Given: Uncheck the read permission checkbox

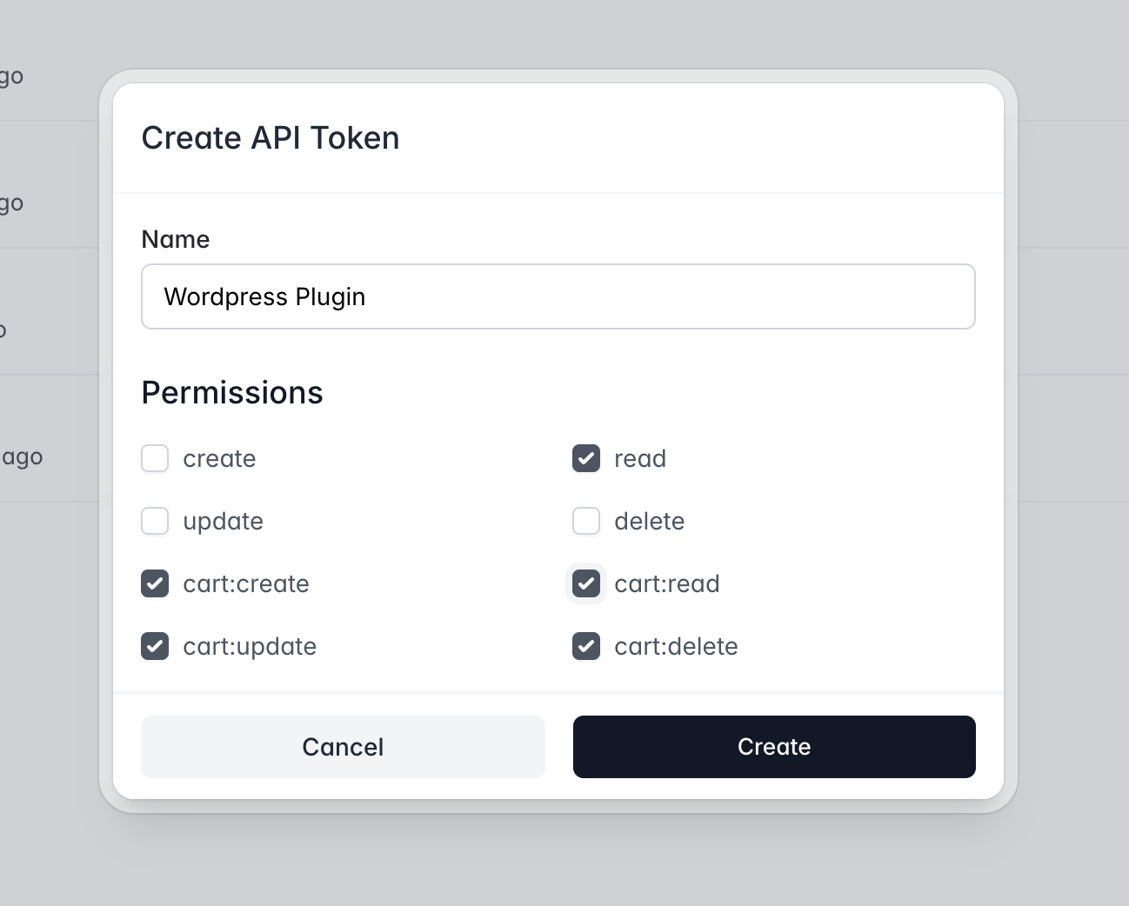Looking at the screenshot, I should [x=586, y=458].
